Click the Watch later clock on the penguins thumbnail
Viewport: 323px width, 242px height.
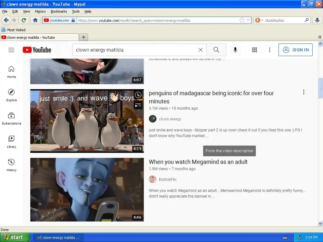pos(138,95)
